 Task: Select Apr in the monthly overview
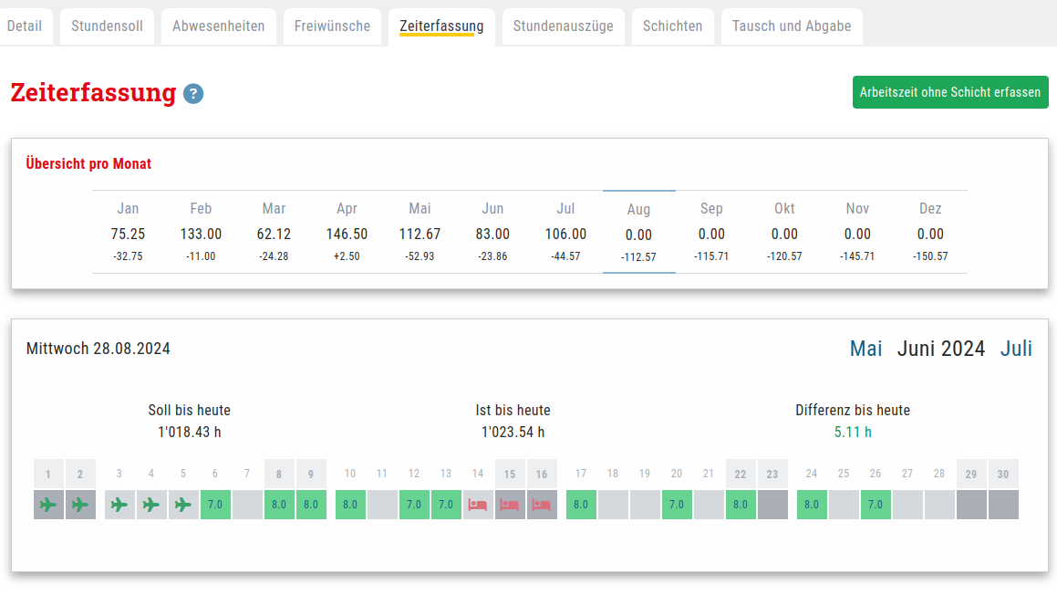click(x=347, y=233)
